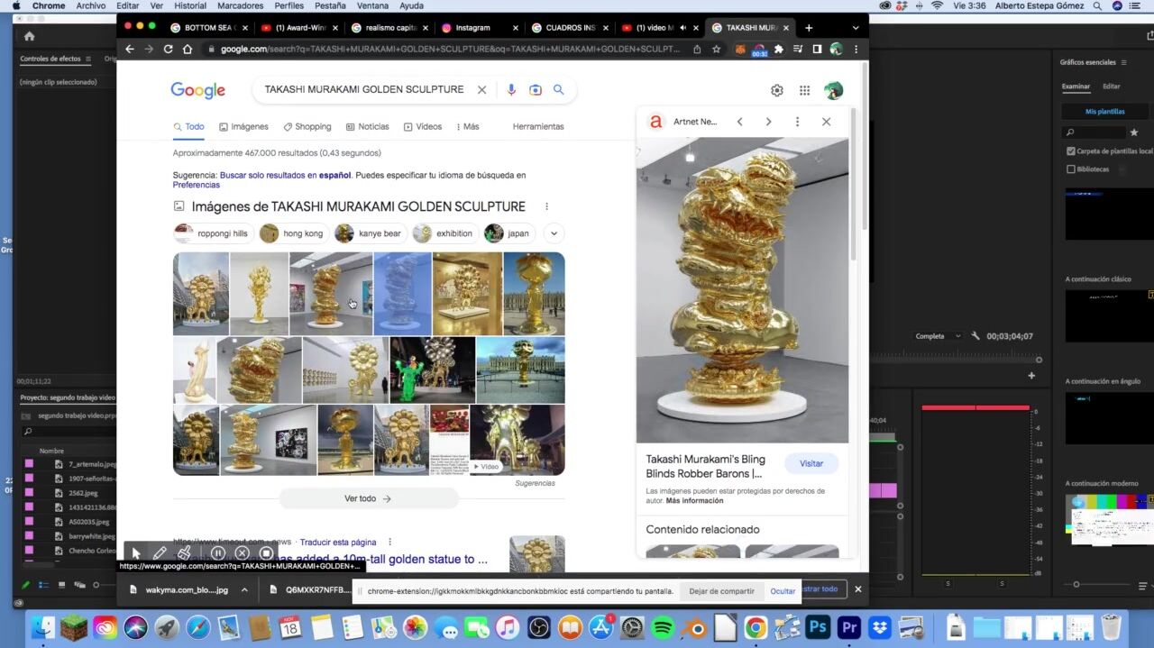Toggle favorites star filter in Gráficos esenciales
This screenshot has width=1154, height=648.
pyautogui.click(x=1134, y=132)
